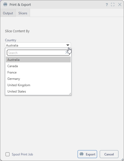
Task: Click the printer icon on Export button
Action: [x=82, y=154]
